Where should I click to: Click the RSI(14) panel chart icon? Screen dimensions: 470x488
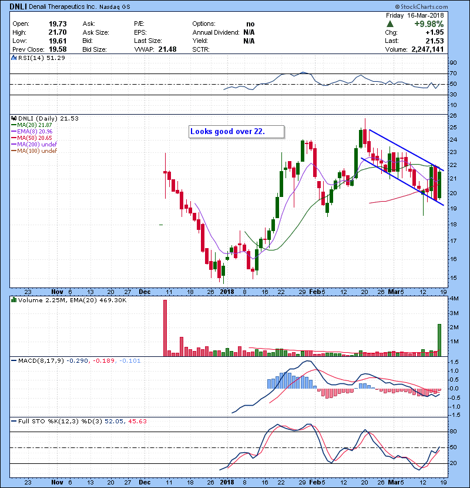point(14,58)
